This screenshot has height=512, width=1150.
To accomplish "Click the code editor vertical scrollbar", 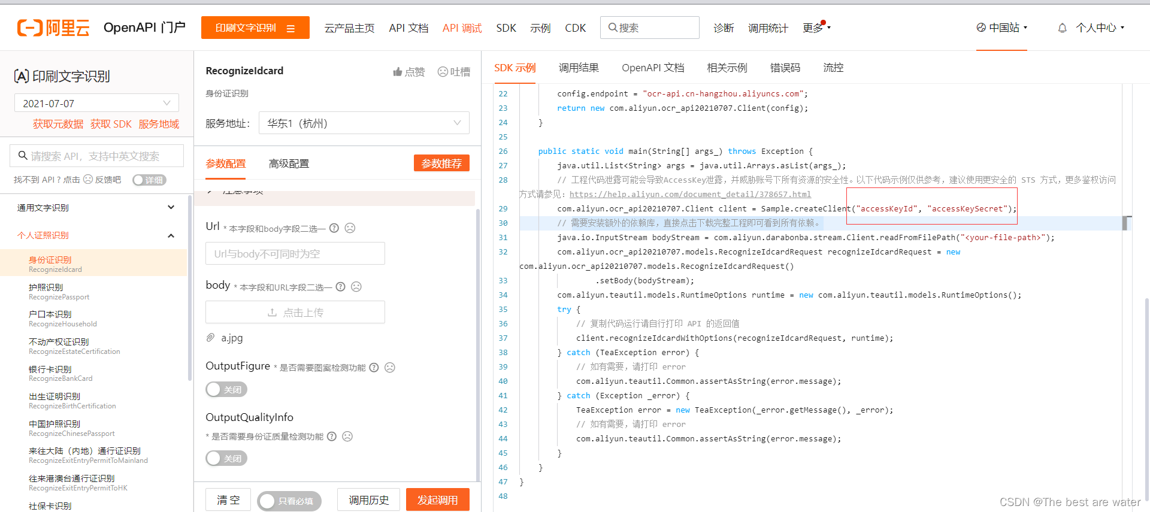I will [x=1146, y=398].
